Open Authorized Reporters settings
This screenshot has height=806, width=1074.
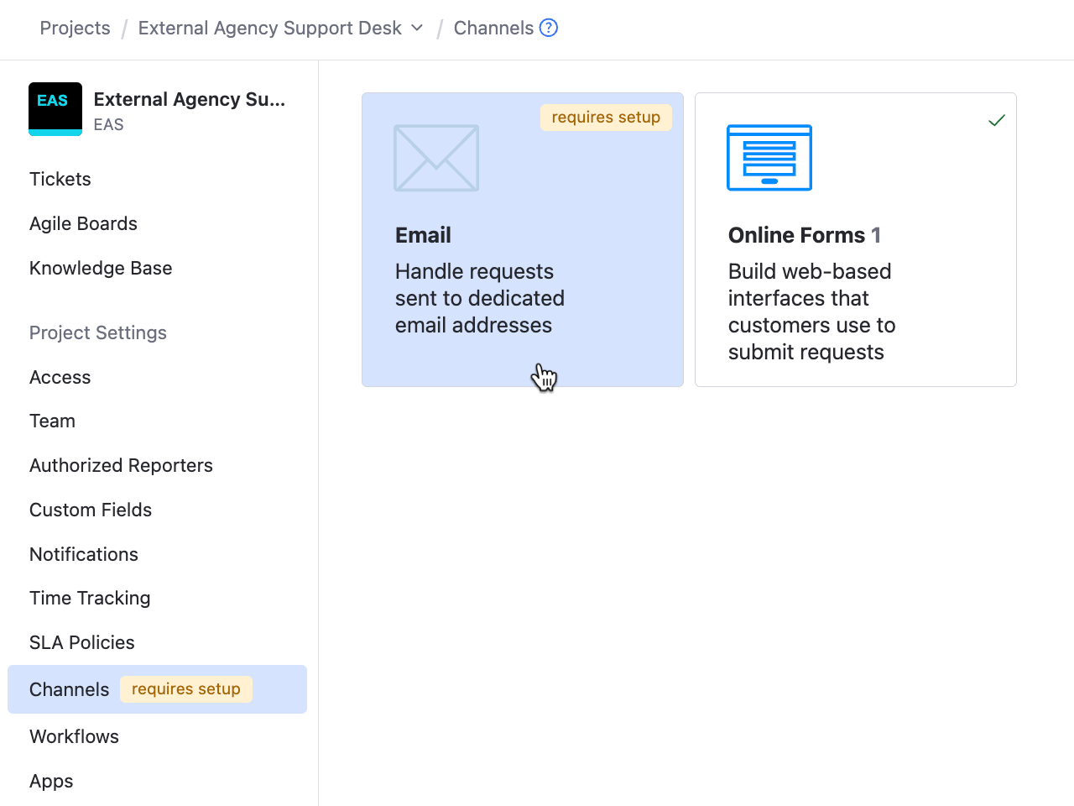tap(121, 465)
